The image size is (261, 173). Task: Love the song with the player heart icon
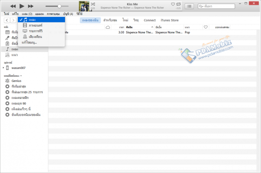coord(173,4)
